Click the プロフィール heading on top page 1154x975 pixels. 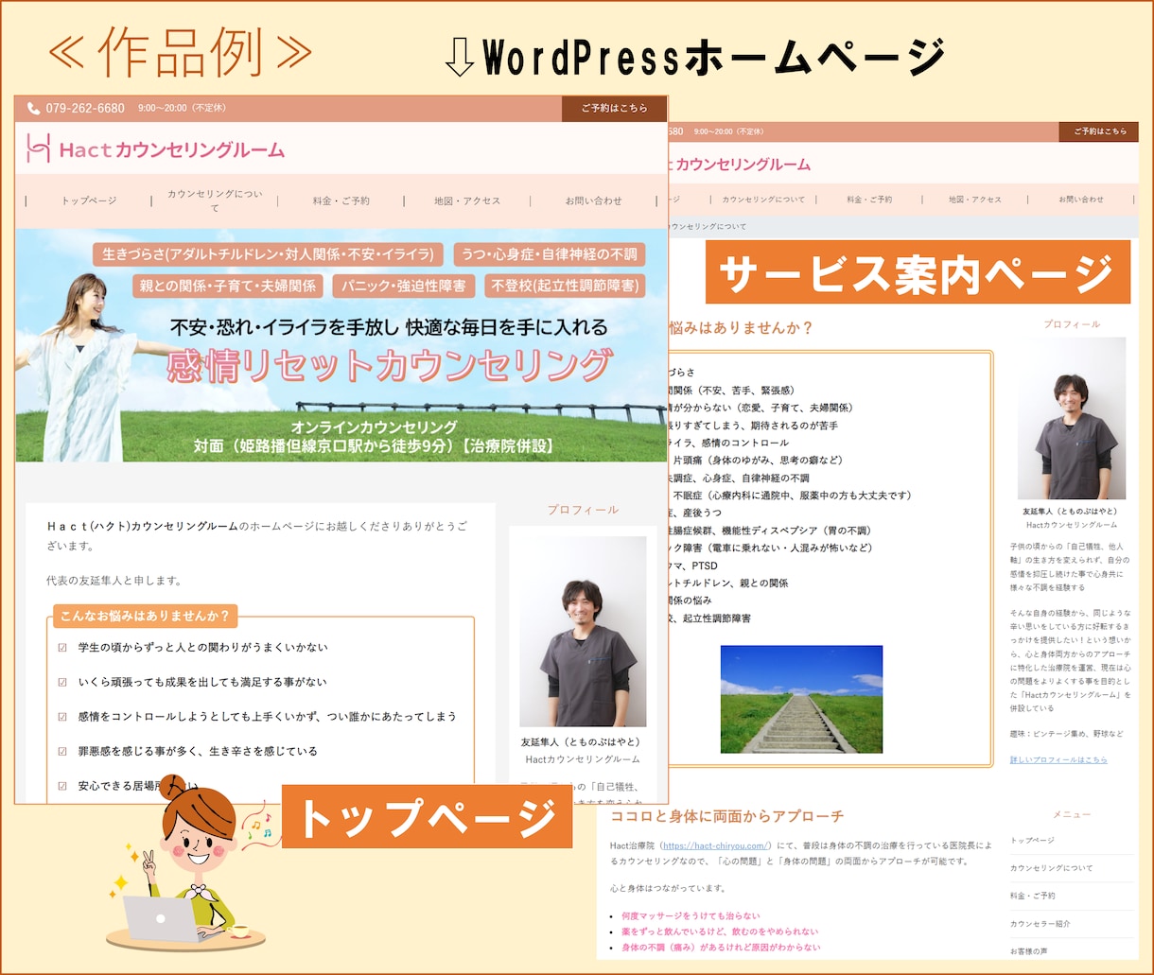pos(583,510)
